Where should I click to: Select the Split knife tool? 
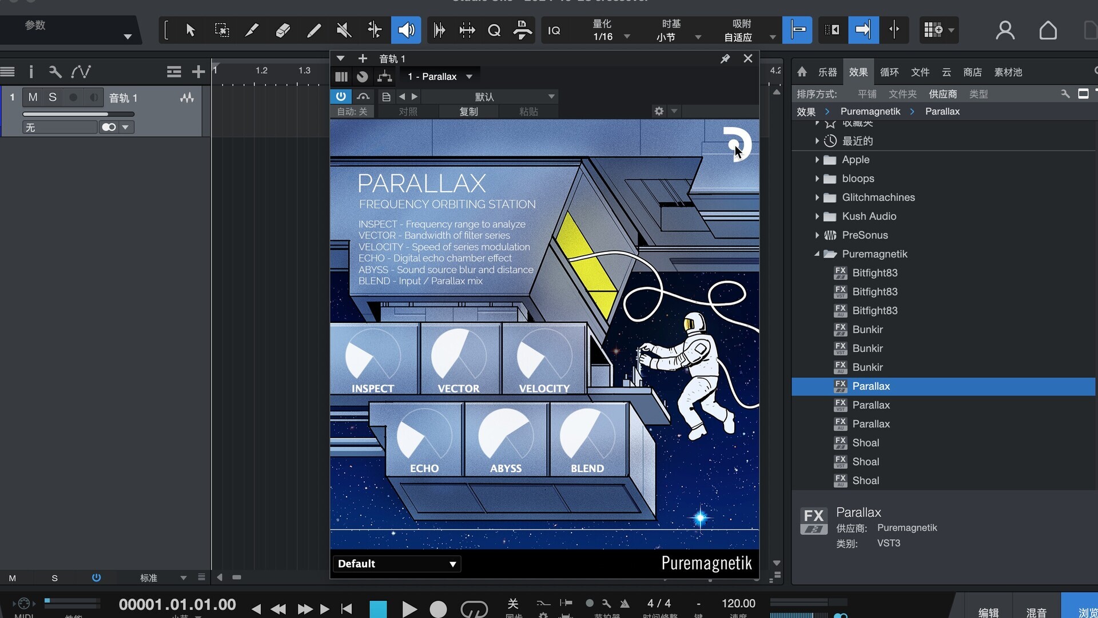point(252,30)
